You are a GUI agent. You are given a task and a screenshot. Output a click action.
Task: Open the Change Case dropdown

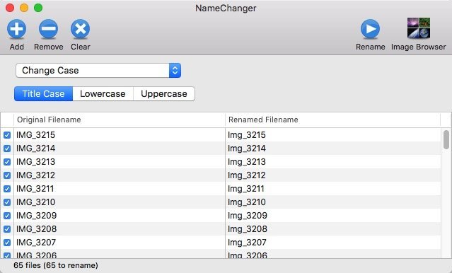[98, 70]
